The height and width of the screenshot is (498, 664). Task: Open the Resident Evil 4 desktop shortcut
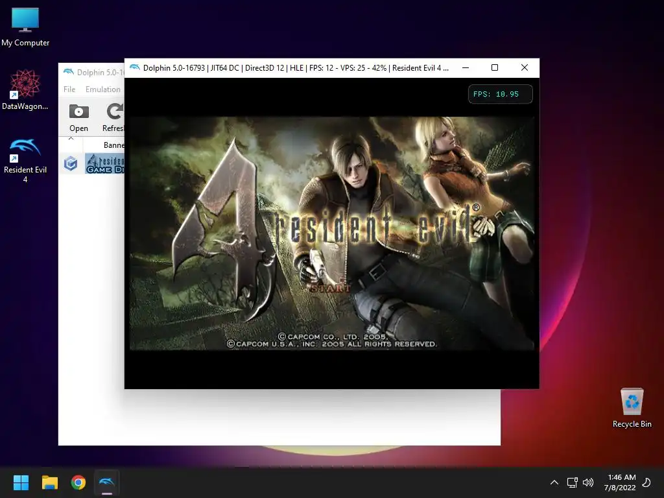coord(25,160)
